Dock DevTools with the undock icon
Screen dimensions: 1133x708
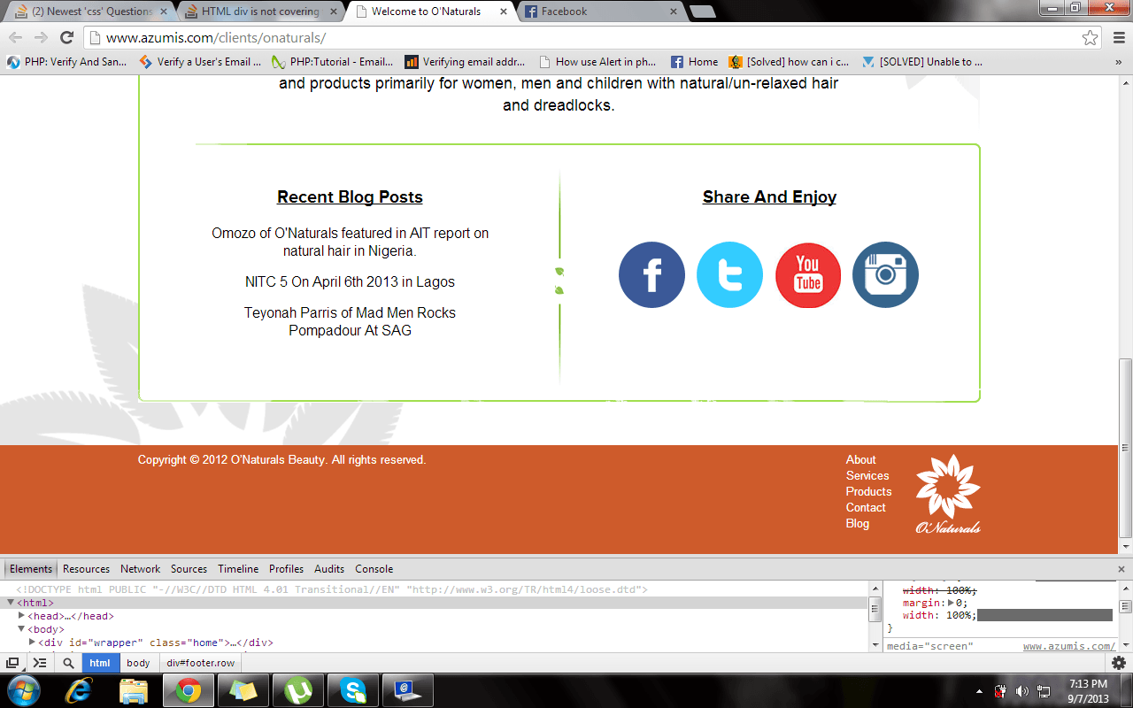pos(13,663)
